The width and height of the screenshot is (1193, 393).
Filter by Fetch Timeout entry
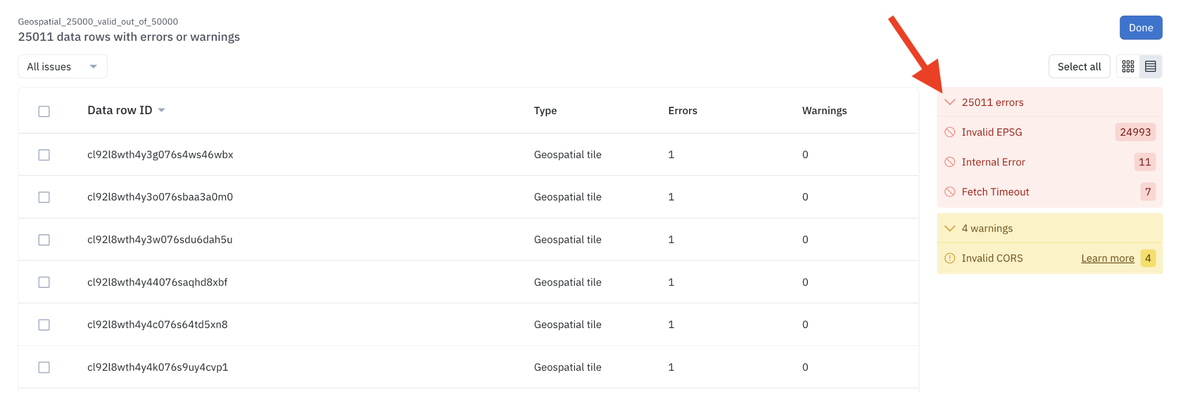pos(1050,192)
